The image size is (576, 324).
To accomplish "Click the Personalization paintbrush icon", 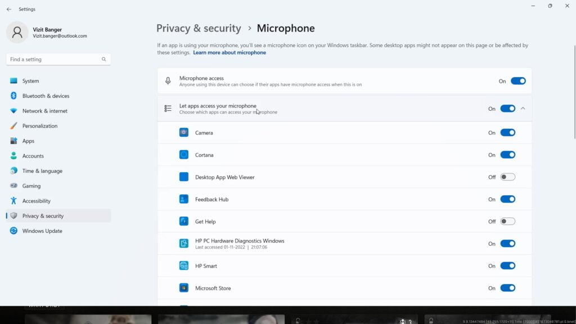I will pos(13,126).
